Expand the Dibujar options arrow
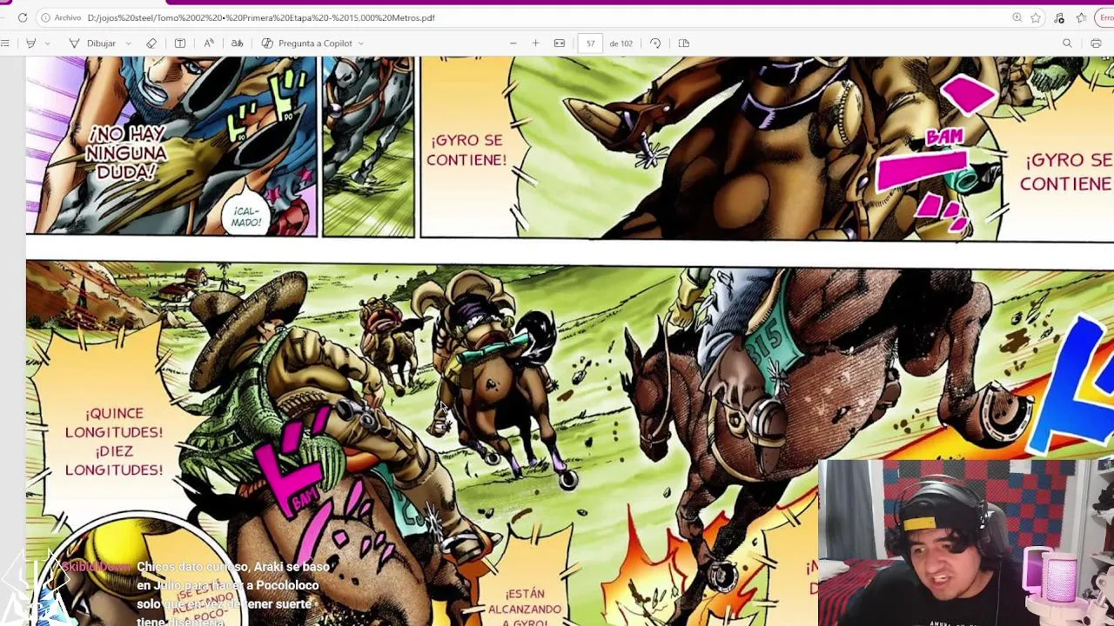The width and height of the screenshot is (1114, 626). click(128, 43)
